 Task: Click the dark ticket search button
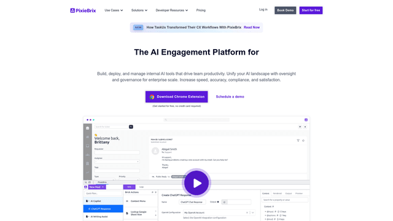coord(131,127)
